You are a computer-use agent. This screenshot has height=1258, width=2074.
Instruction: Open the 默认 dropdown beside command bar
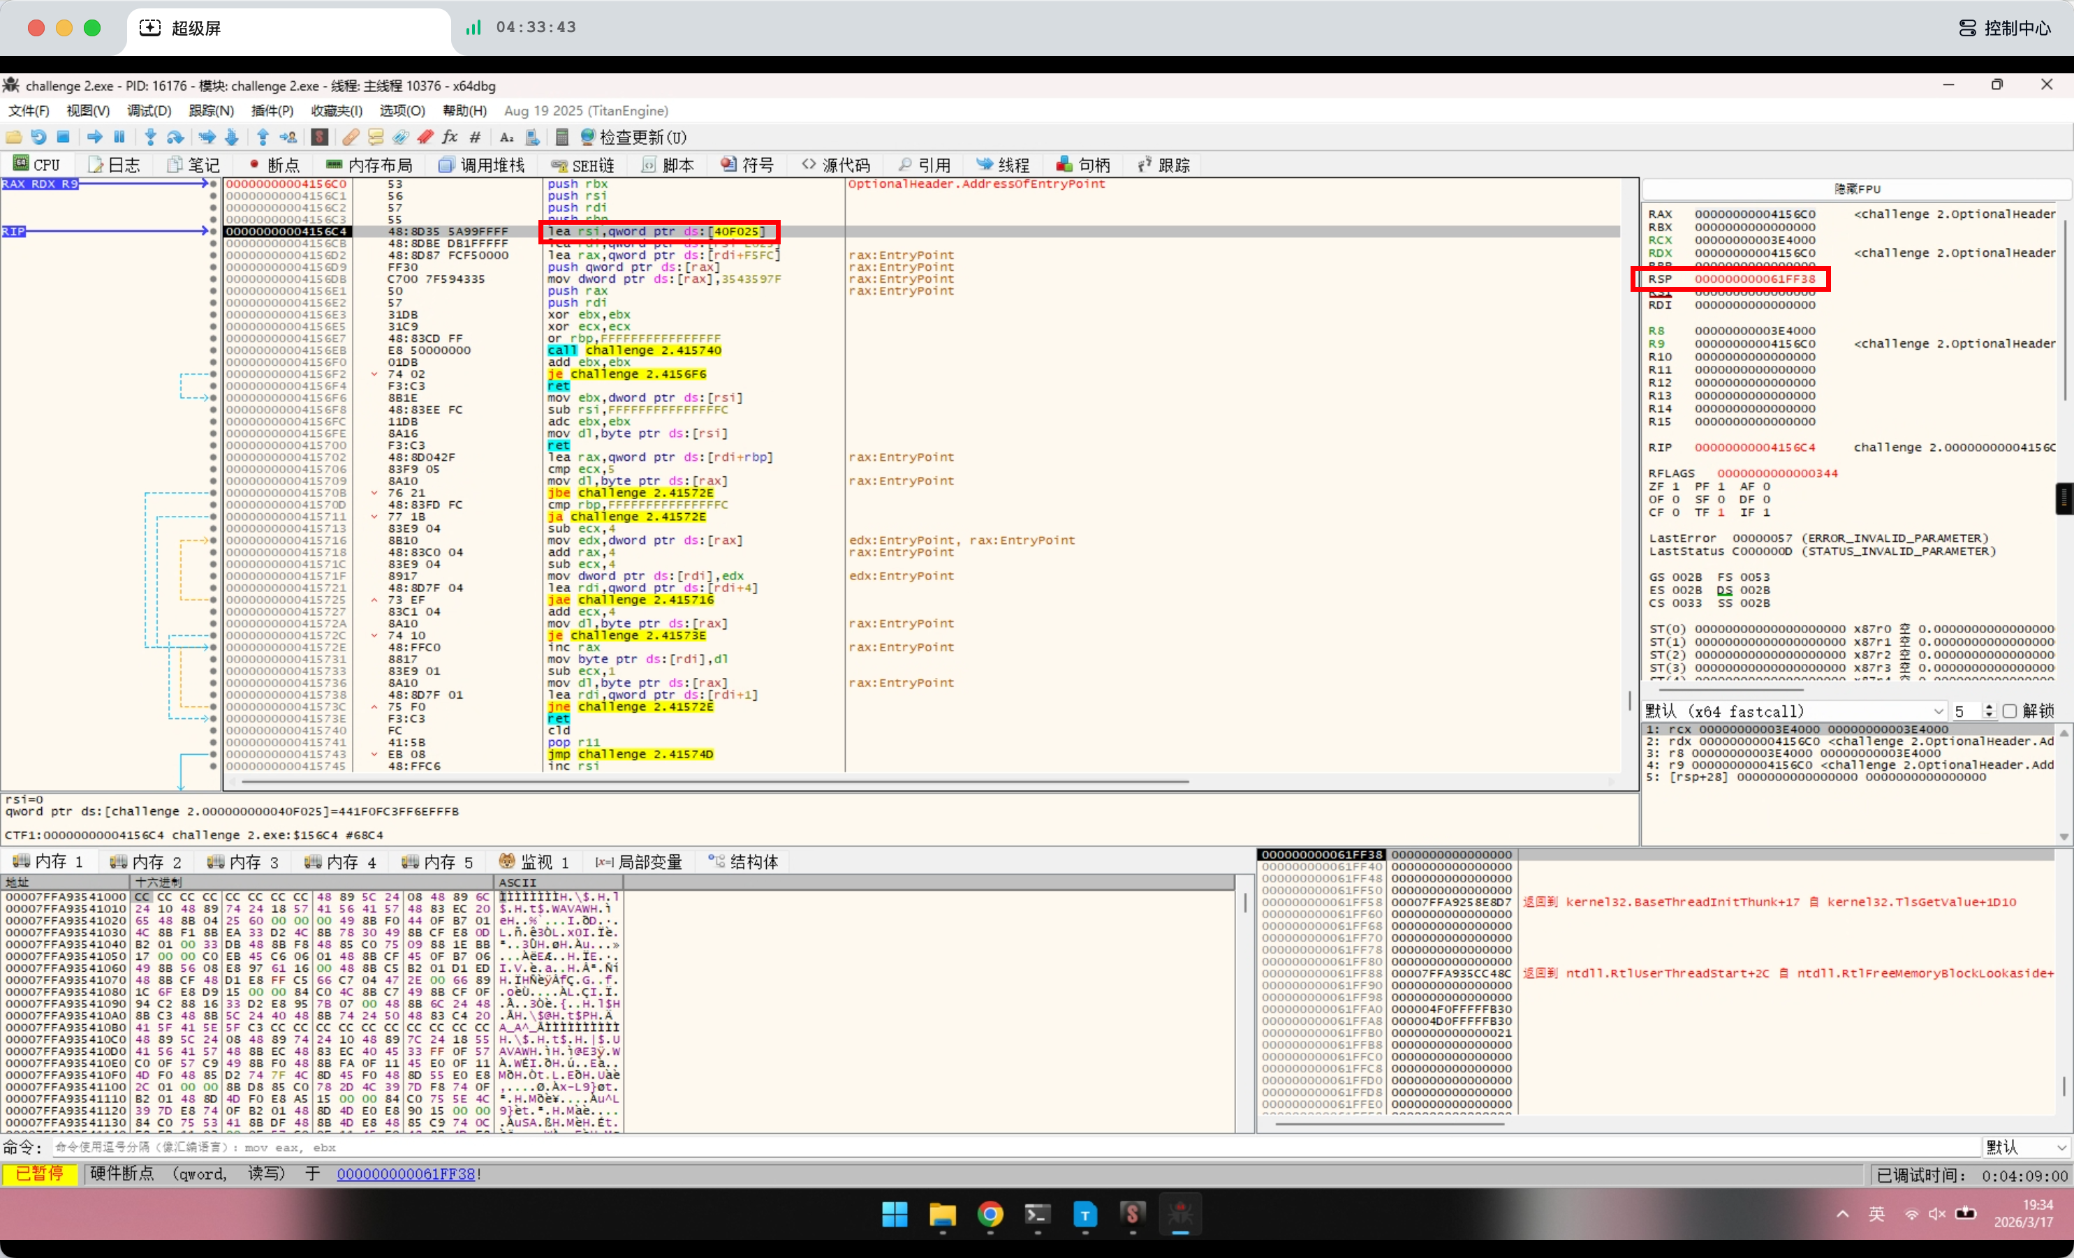[2026, 1148]
